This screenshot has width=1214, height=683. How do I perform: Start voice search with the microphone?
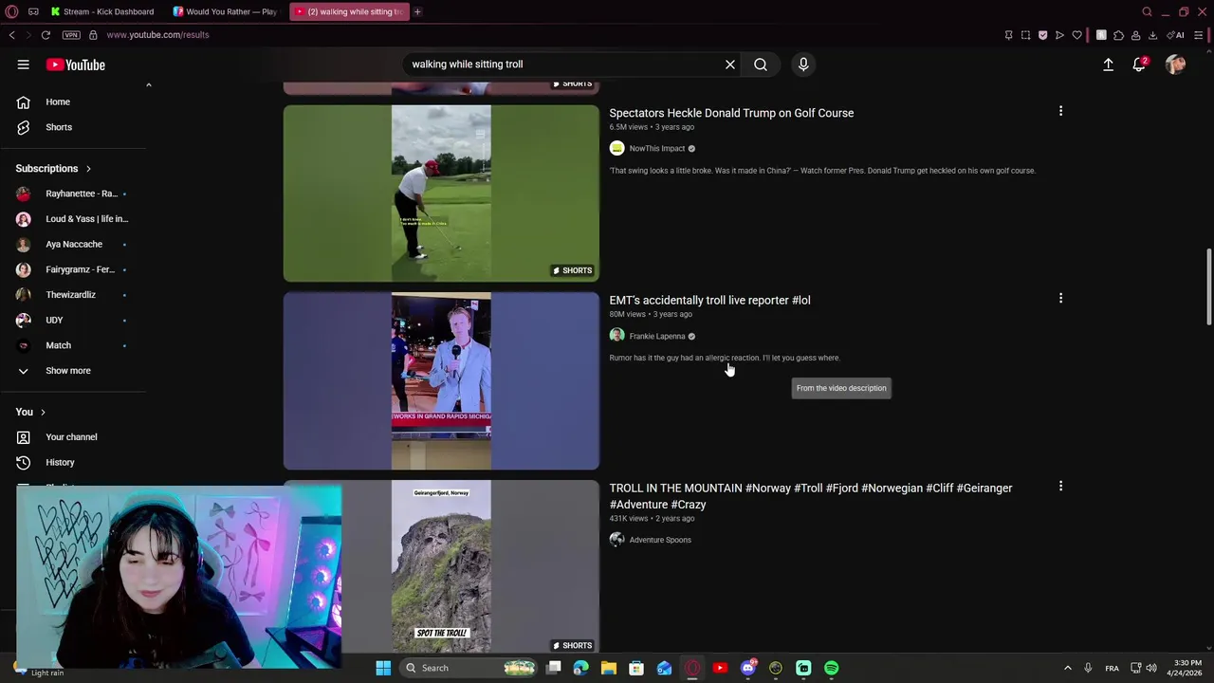tap(803, 65)
